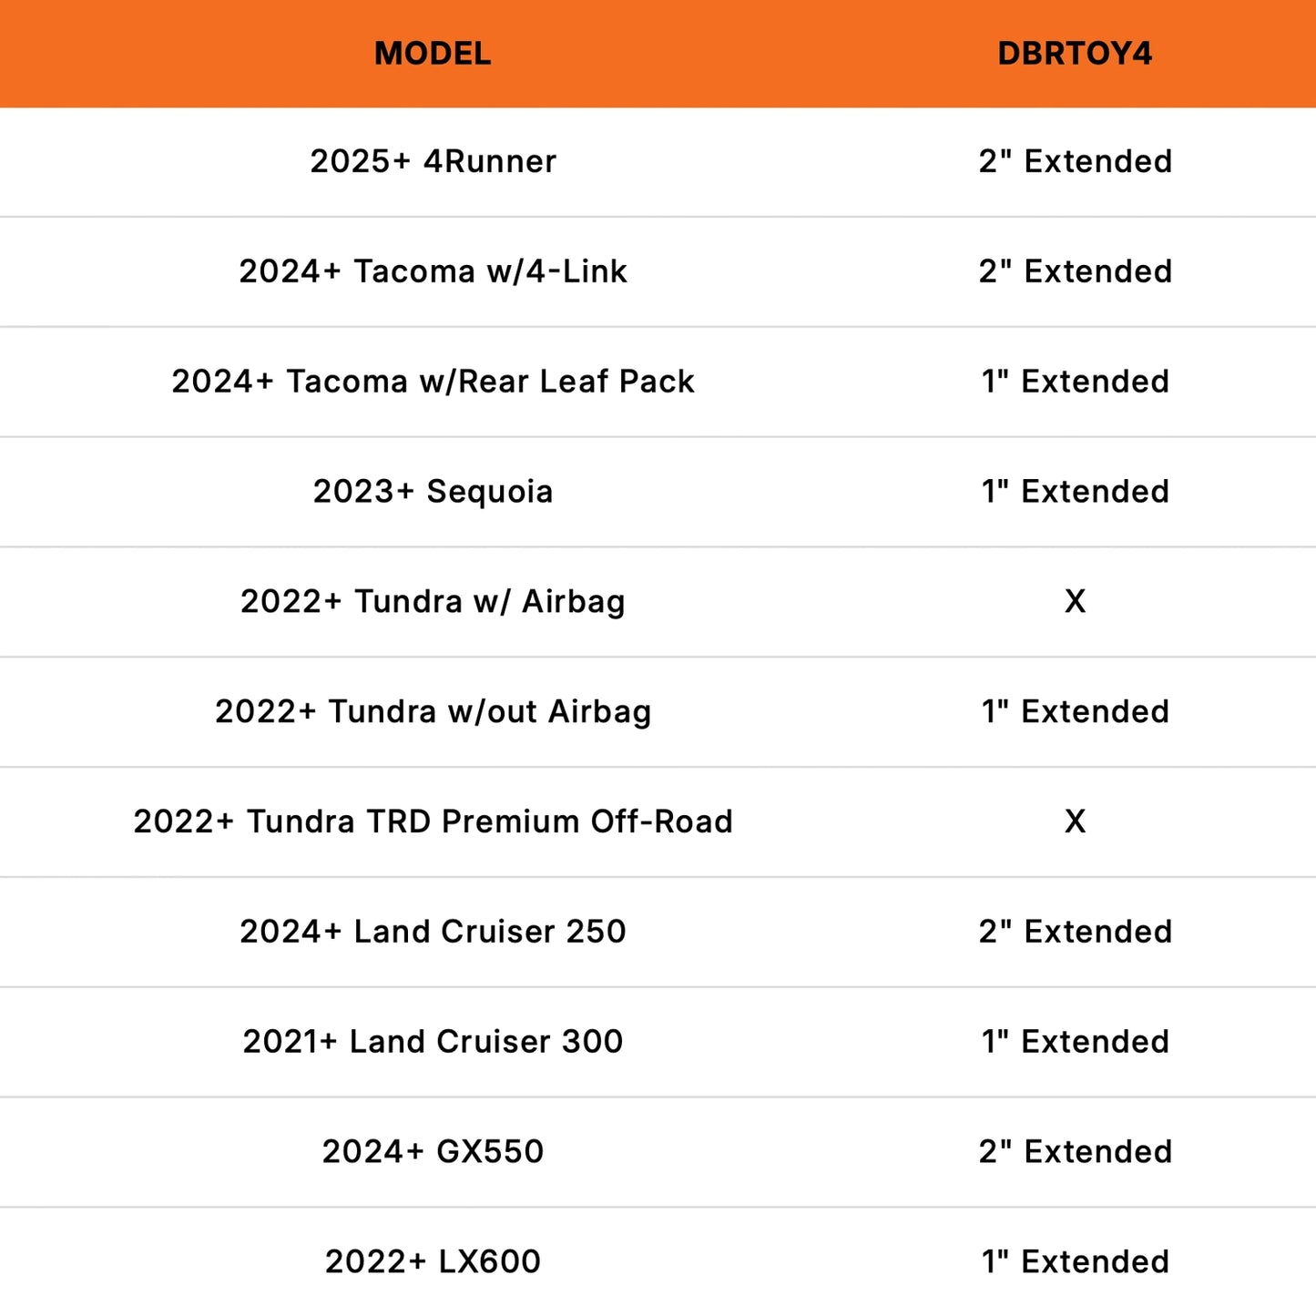The image size is (1316, 1316).
Task: Click X value for Tundra TRD Premium Off-Road
Action: tap(1075, 821)
